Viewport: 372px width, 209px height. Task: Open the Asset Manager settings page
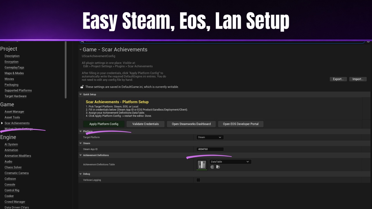(x=14, y=112)
